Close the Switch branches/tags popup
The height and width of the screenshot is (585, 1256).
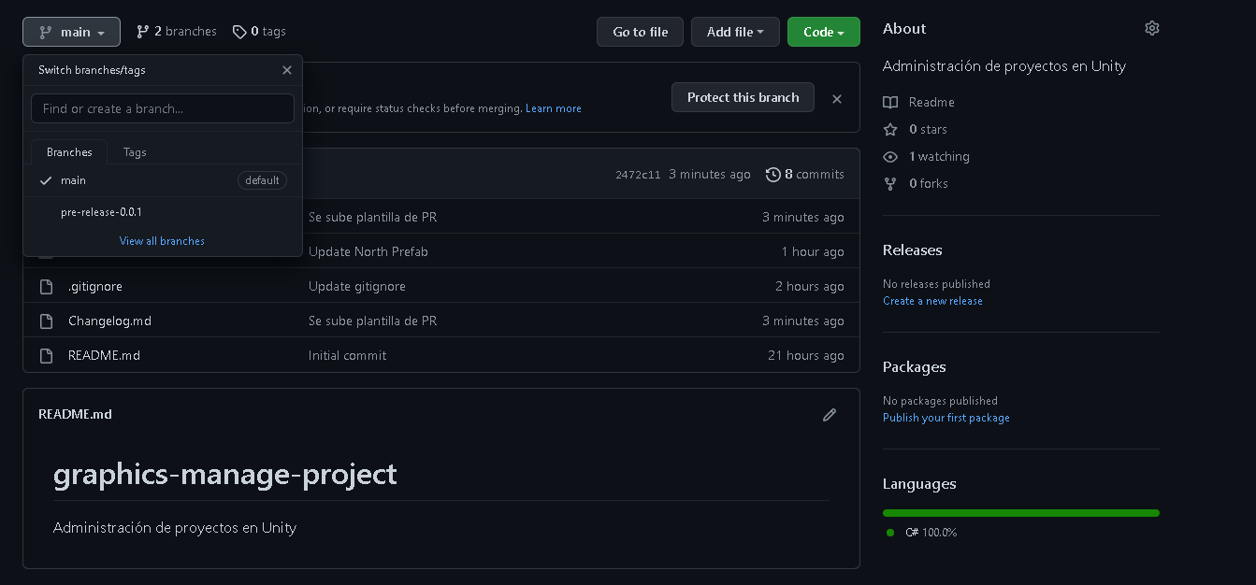tap(287, 70)
